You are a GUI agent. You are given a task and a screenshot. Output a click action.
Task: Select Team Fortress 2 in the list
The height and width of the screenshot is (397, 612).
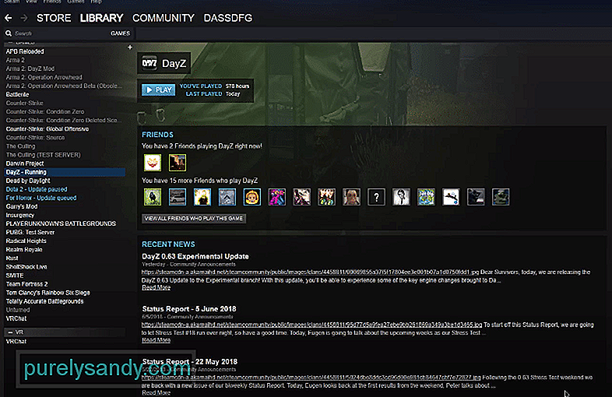(x=26, y=284)
